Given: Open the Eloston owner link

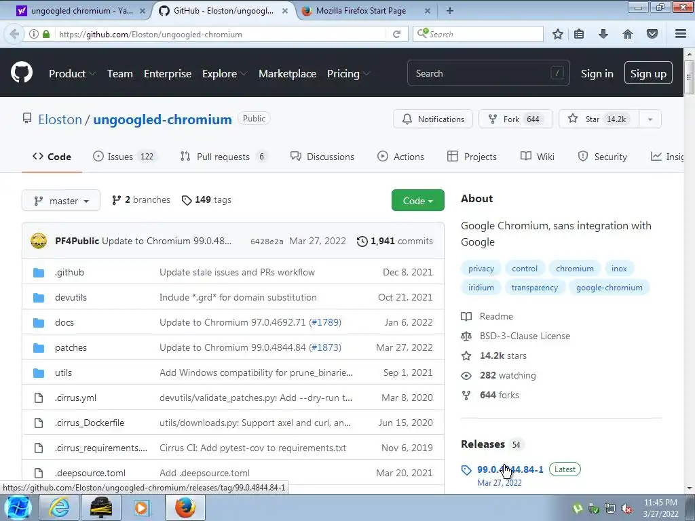Looking at the screenshot, I should 60,119.
